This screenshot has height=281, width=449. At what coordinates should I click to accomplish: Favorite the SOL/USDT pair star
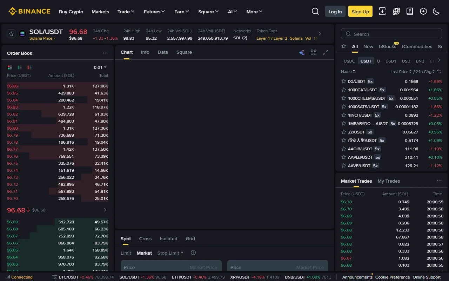click(x=11, y=34)
